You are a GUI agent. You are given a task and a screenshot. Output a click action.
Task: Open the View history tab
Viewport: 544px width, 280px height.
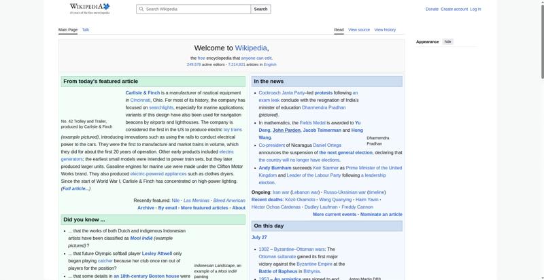[x=385, y=30]
